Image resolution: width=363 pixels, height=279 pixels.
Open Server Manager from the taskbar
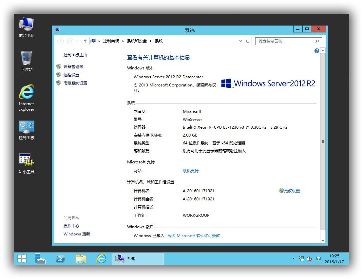tap(40, 259)
